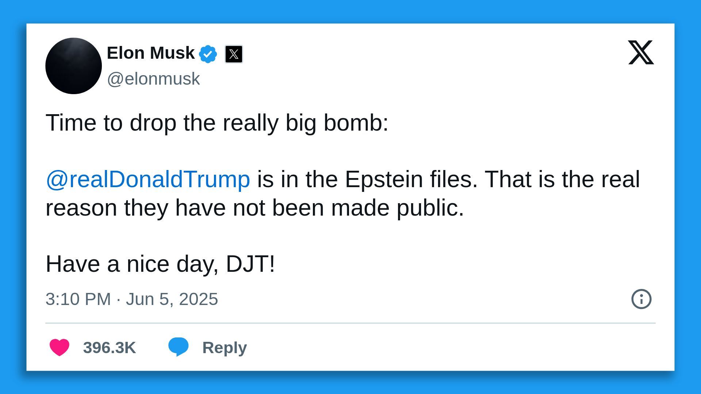The height and width of the screenshot is (394, 701).
Task: Click the Jun 5, 2025 date
Action: (x=172, y=299)
